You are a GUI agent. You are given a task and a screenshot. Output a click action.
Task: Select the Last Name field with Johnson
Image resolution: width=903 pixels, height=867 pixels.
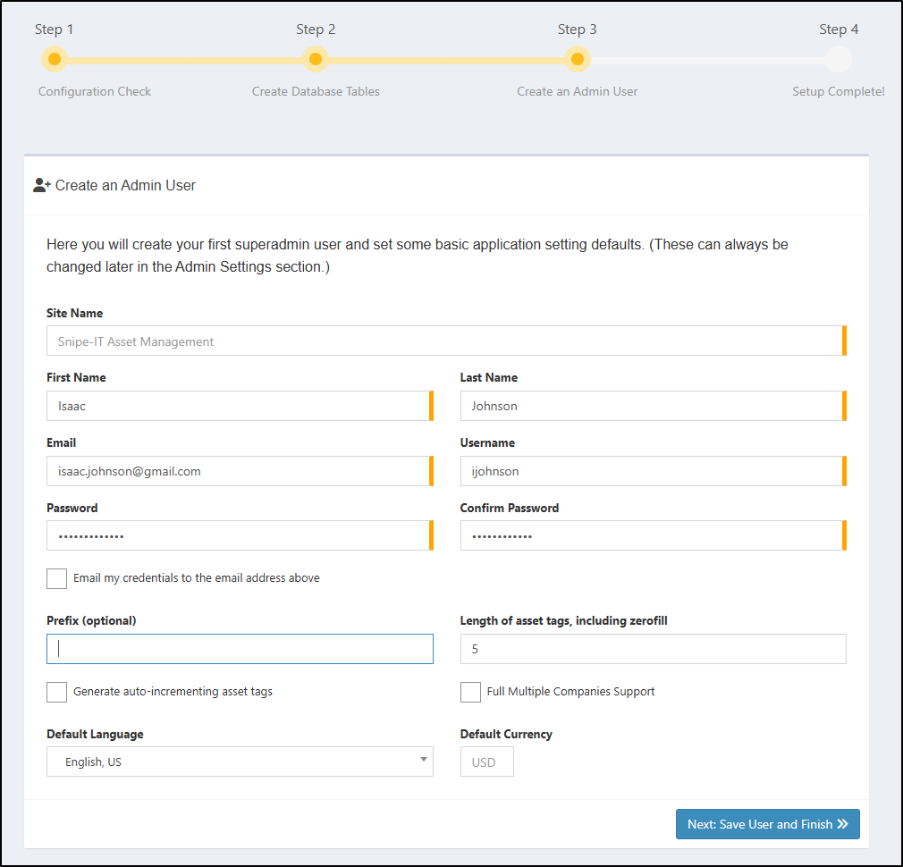[x=651, y=406]
